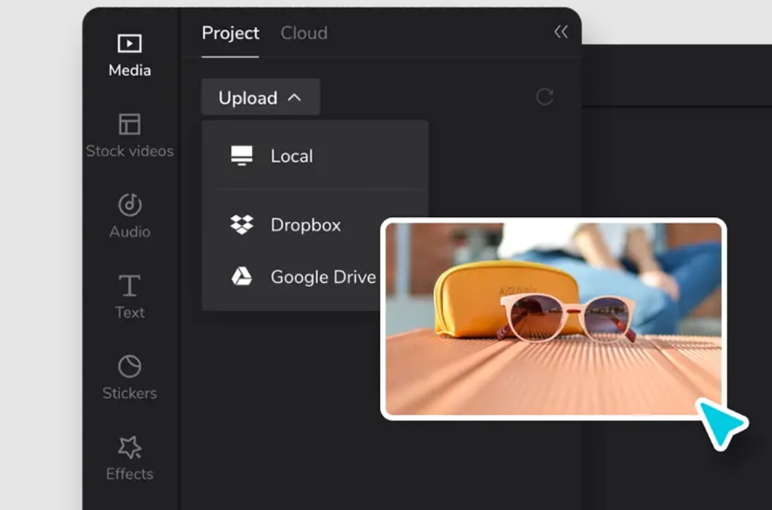
Task: Click the Local computer monitor icon
Action: (241, 156)
